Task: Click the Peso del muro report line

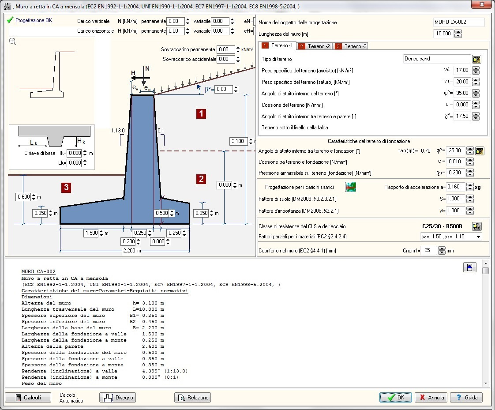Action: point(41,384)
